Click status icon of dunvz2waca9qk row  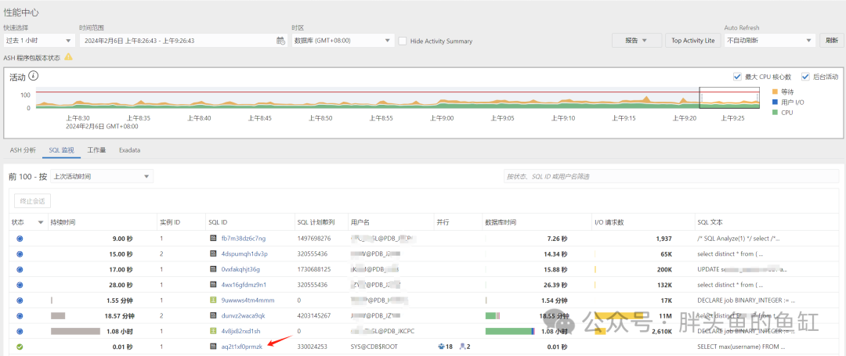pos(20,315)
